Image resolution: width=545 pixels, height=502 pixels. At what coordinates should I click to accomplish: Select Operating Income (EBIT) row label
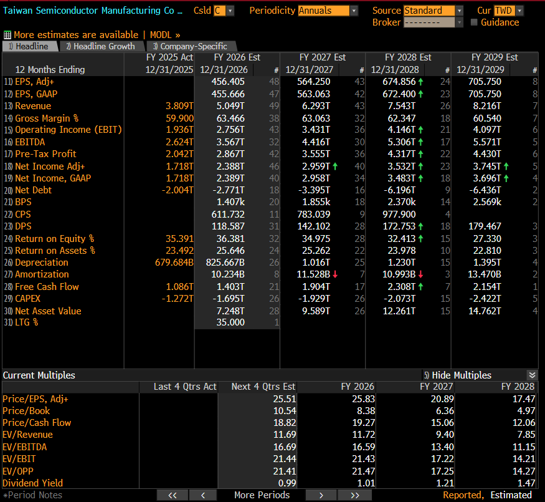68,130
